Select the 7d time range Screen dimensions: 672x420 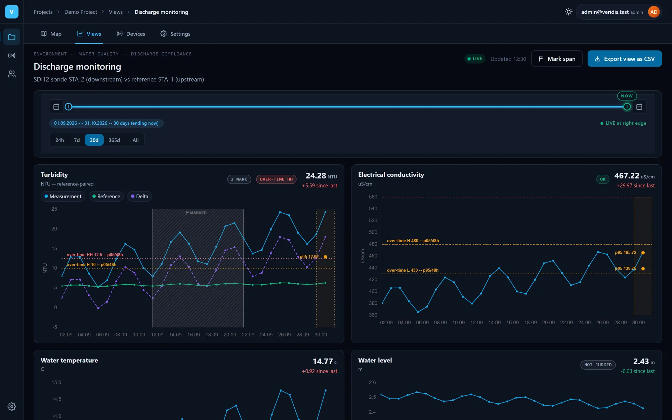77,140
